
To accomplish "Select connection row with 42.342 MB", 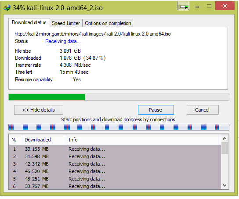I will pos(115,164).
